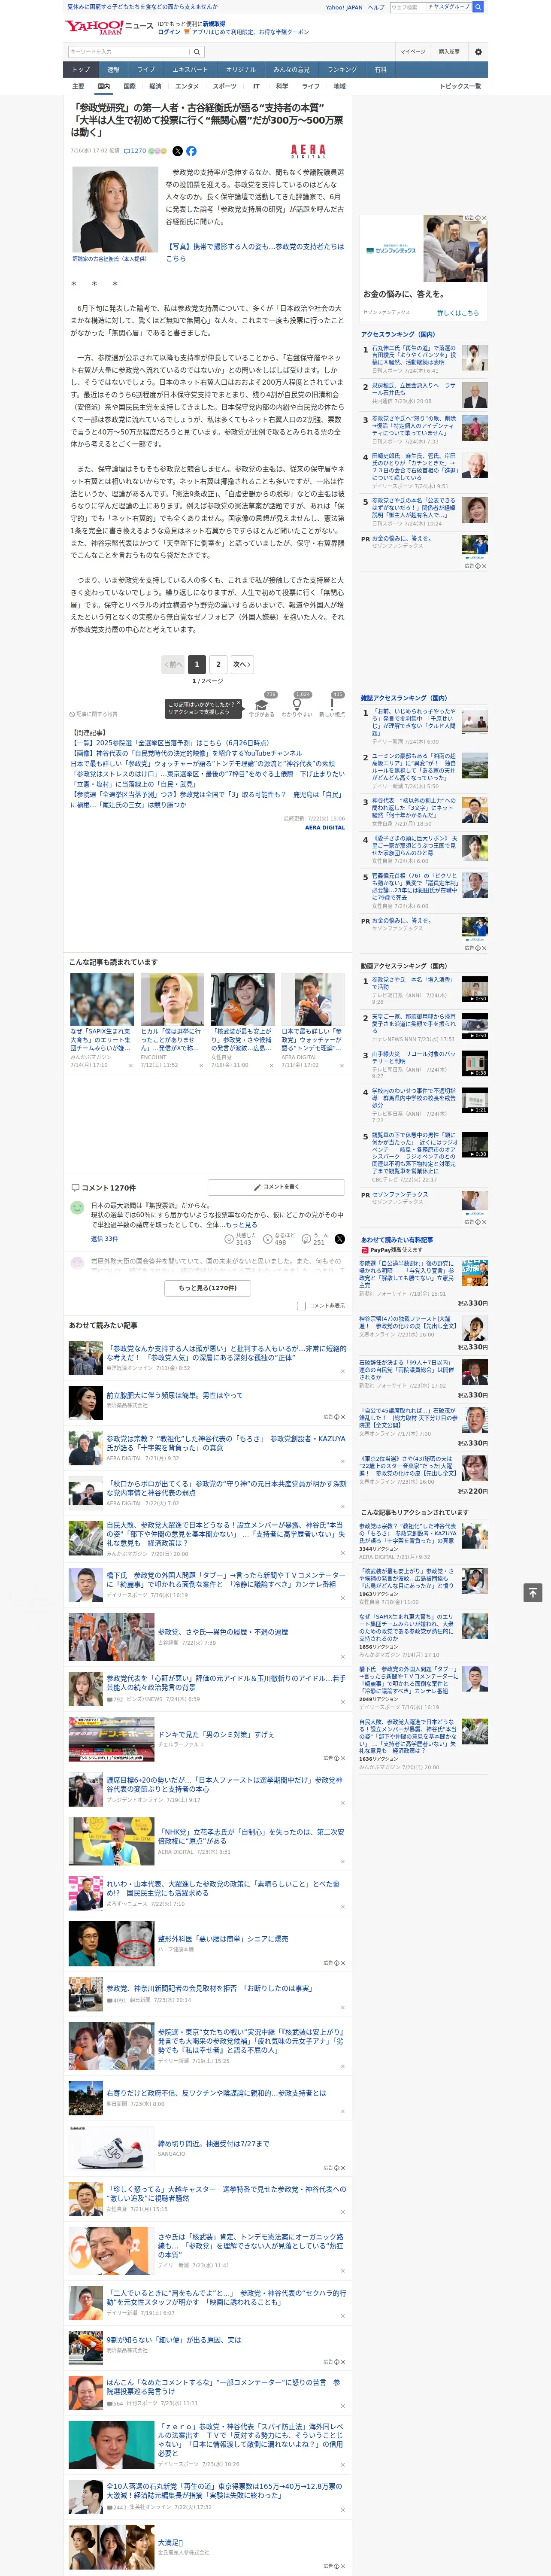551x2576 pixels.
Task: Open the ライブ main tab
Action: [x=146, y=70]
